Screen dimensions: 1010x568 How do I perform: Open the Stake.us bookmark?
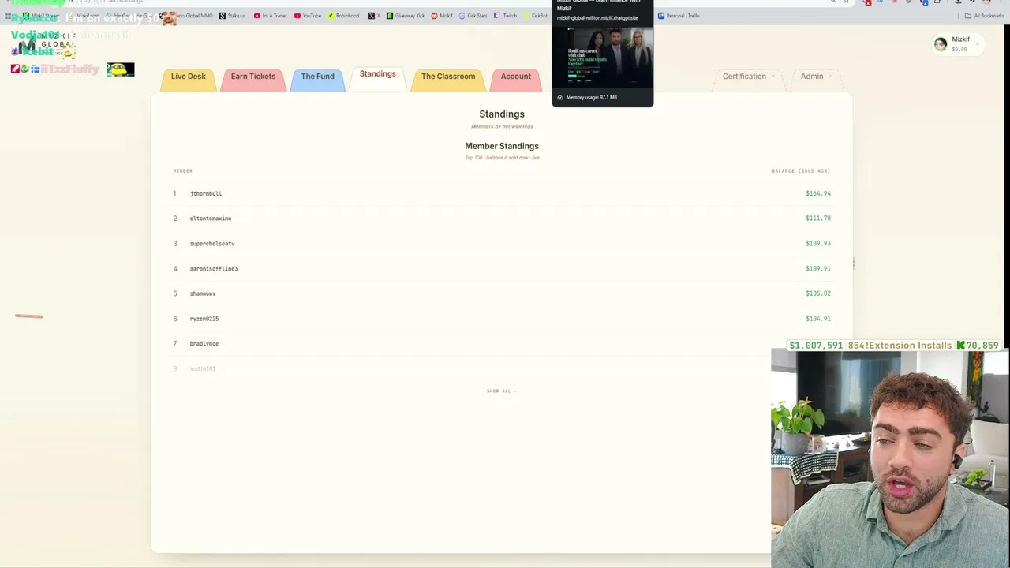click(232, 16)
